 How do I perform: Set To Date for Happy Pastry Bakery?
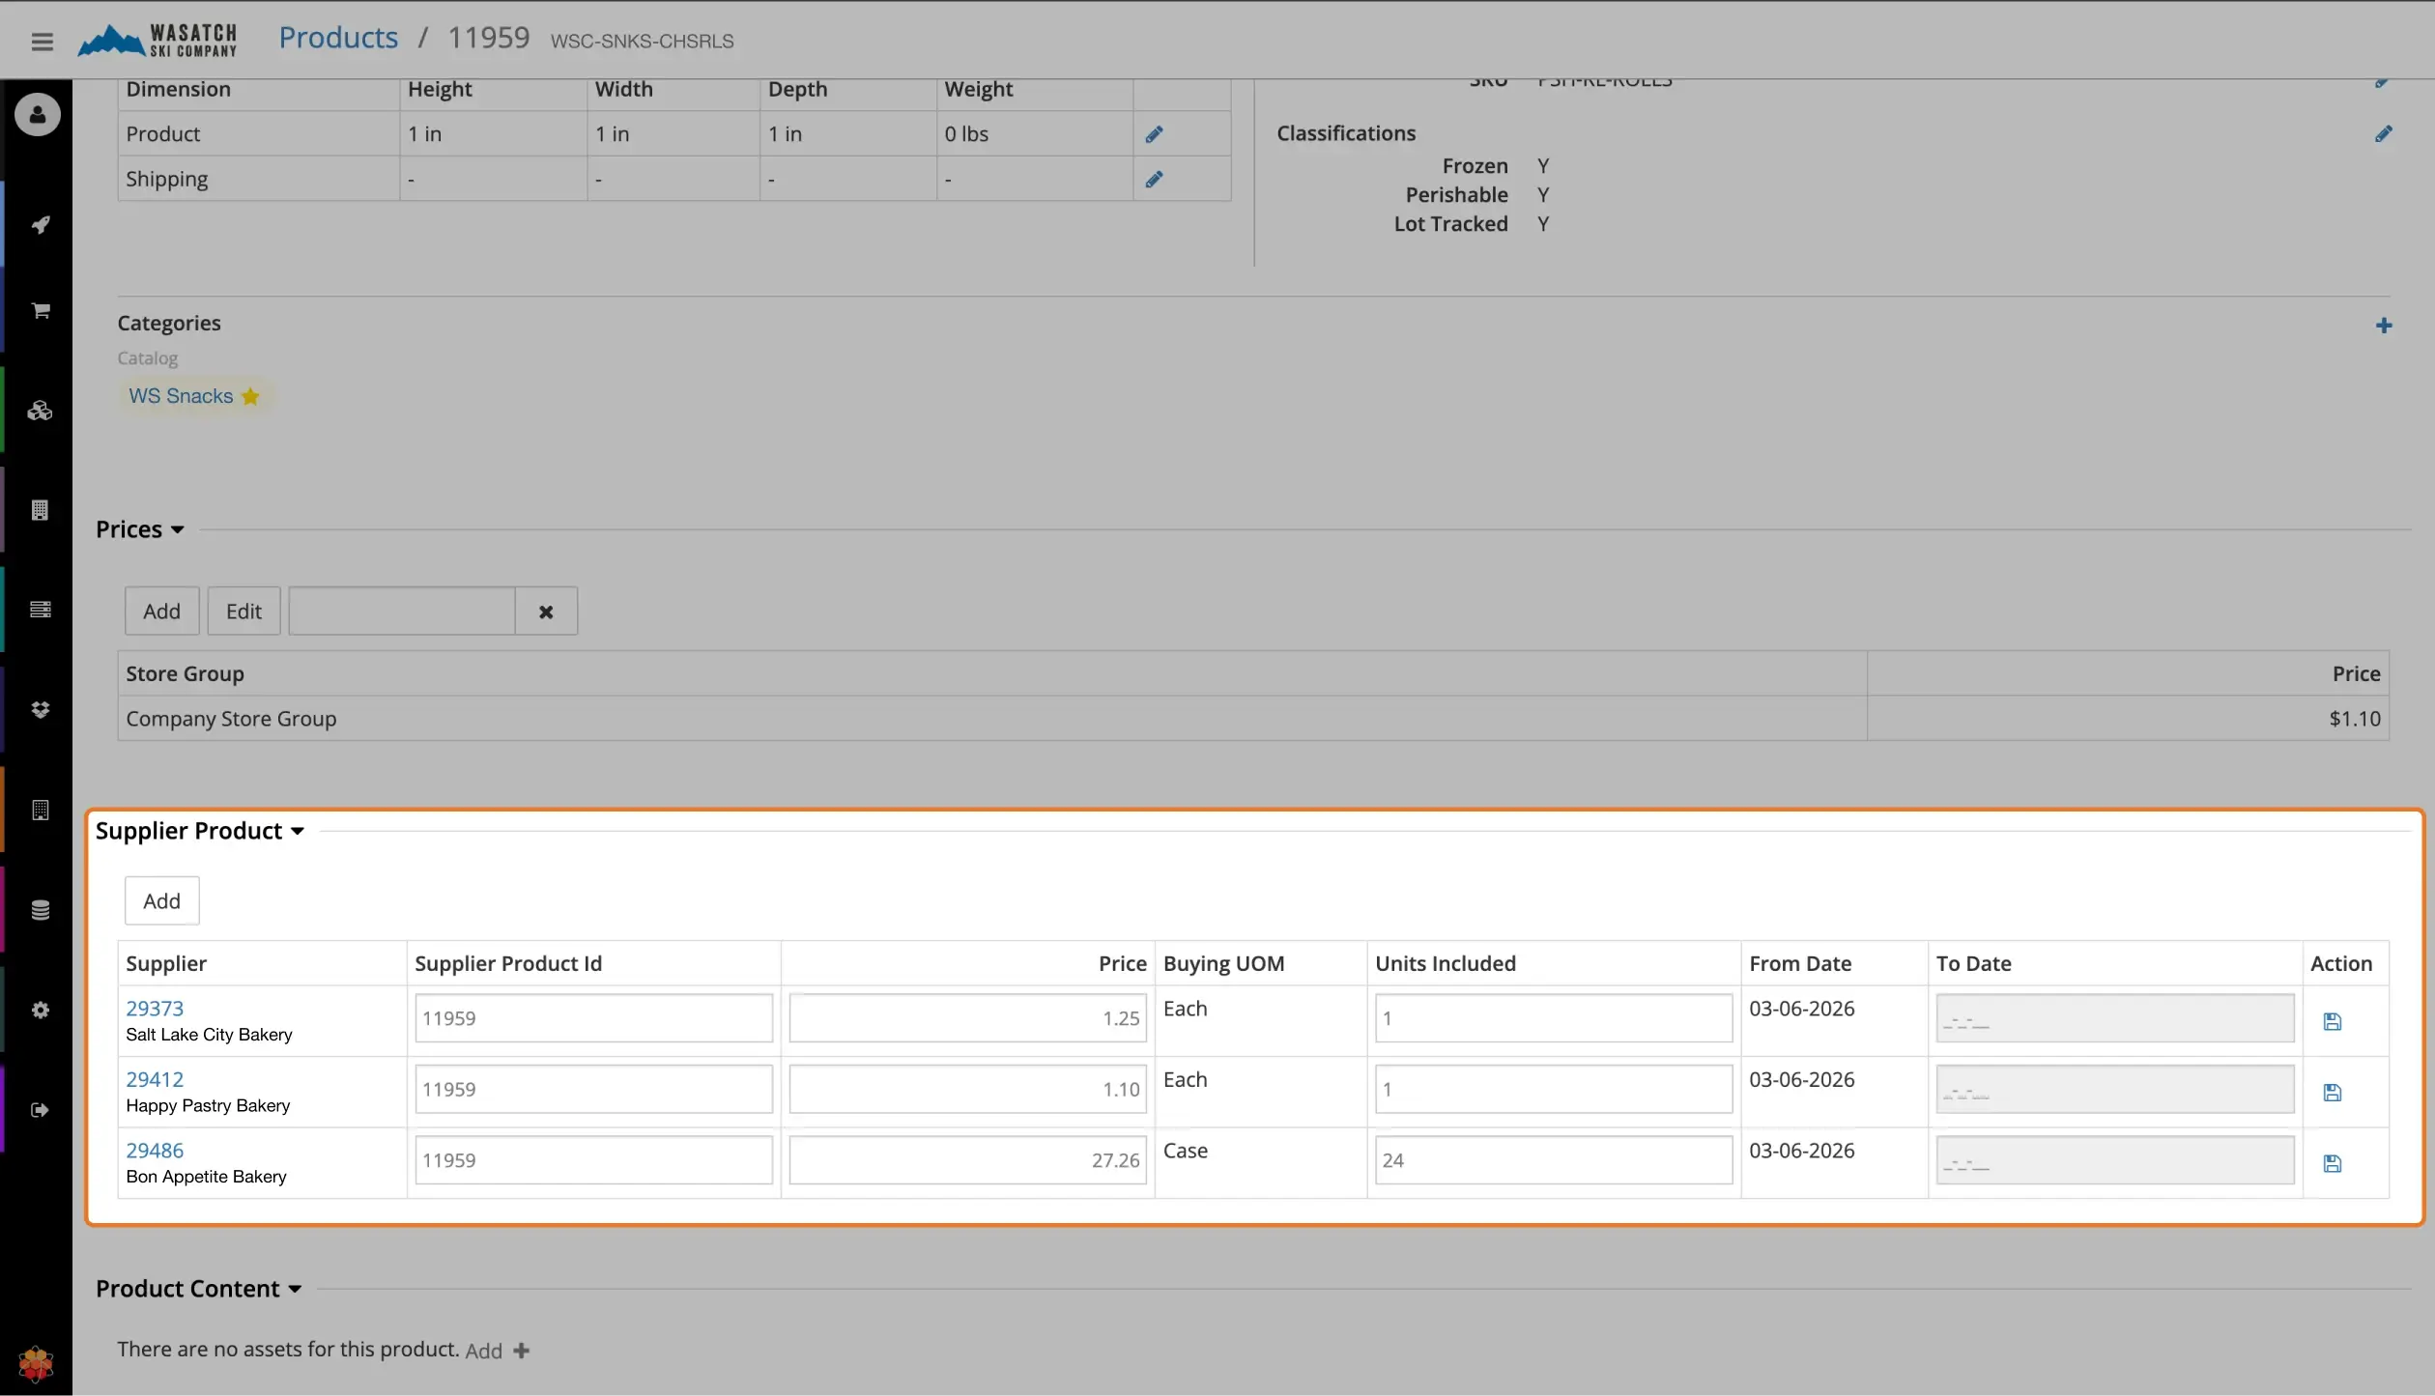coord(2115,1090)
